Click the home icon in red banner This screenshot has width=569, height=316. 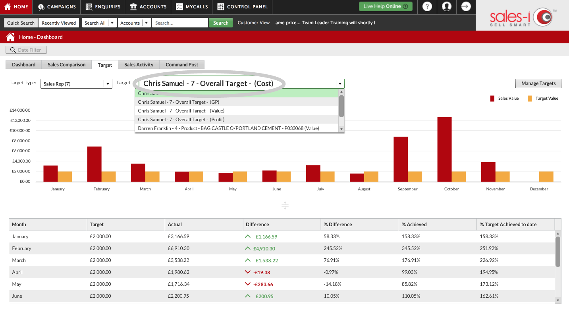pos(10,37)
